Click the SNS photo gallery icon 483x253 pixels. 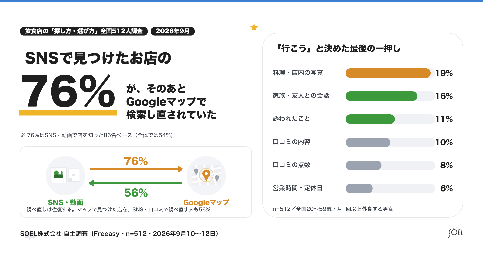(65, 175)
